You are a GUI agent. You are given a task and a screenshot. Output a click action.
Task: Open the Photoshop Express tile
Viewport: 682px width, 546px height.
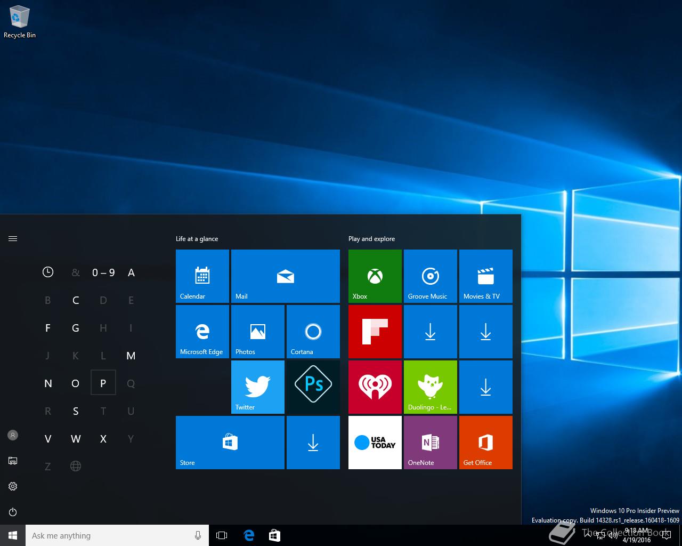[x=313, y=387]
